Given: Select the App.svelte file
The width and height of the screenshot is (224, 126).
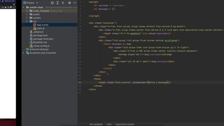Looking at the screenshot, I should (43, 25).
